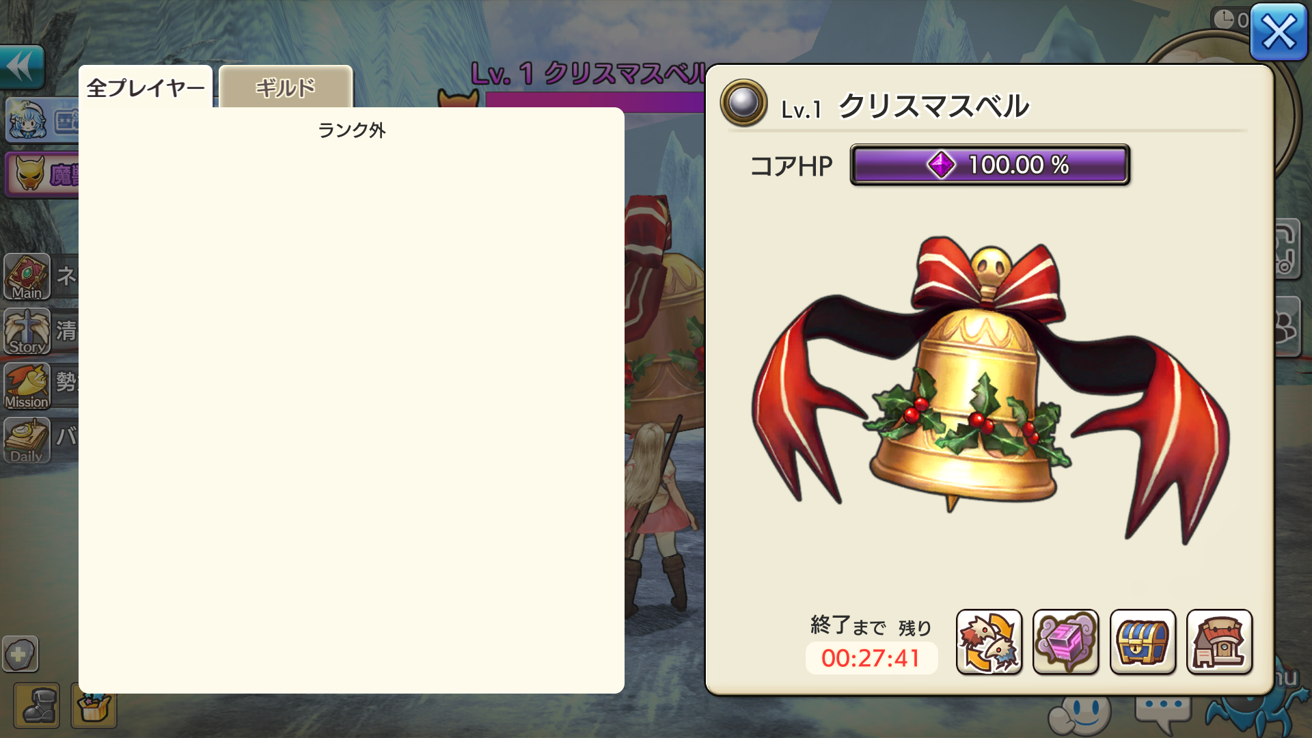
Task: Open the Daily quest icon
Action: coord(27,441)
